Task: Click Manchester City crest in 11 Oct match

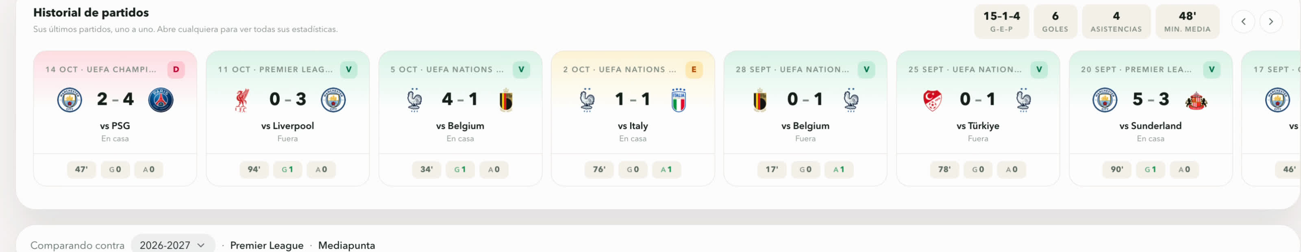Action: click(333, 100)
